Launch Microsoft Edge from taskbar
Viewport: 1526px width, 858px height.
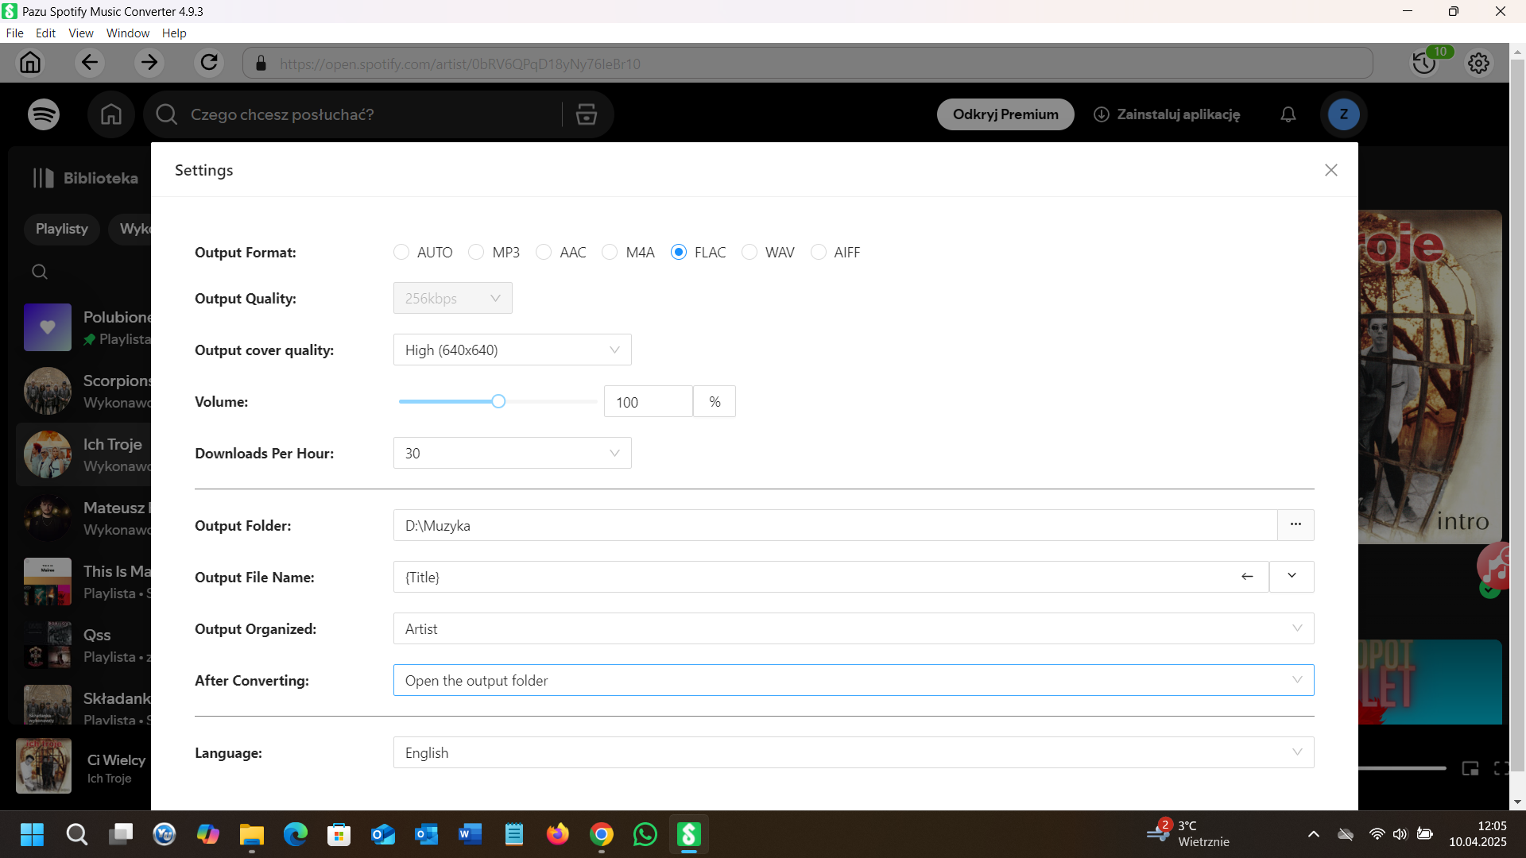tap(296, 834)
